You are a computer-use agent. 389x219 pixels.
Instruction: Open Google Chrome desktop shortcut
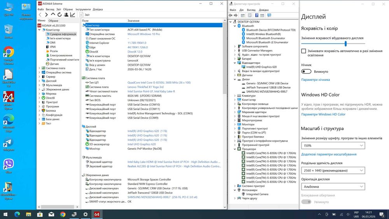pyautogui.click(x=9, y=56)
